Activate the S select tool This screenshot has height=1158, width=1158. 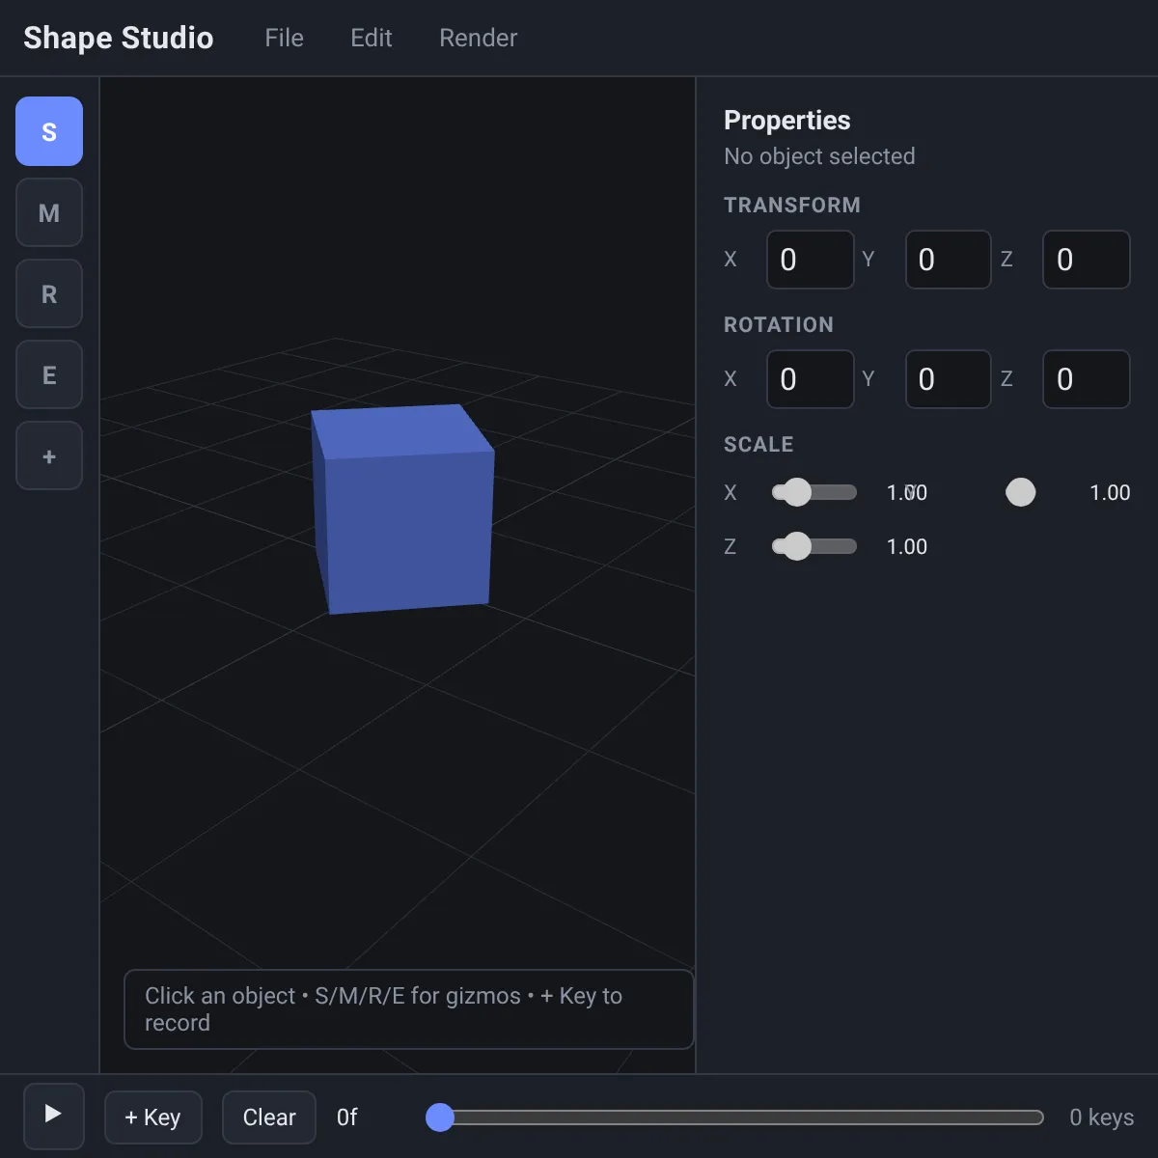tap(49, 131)
